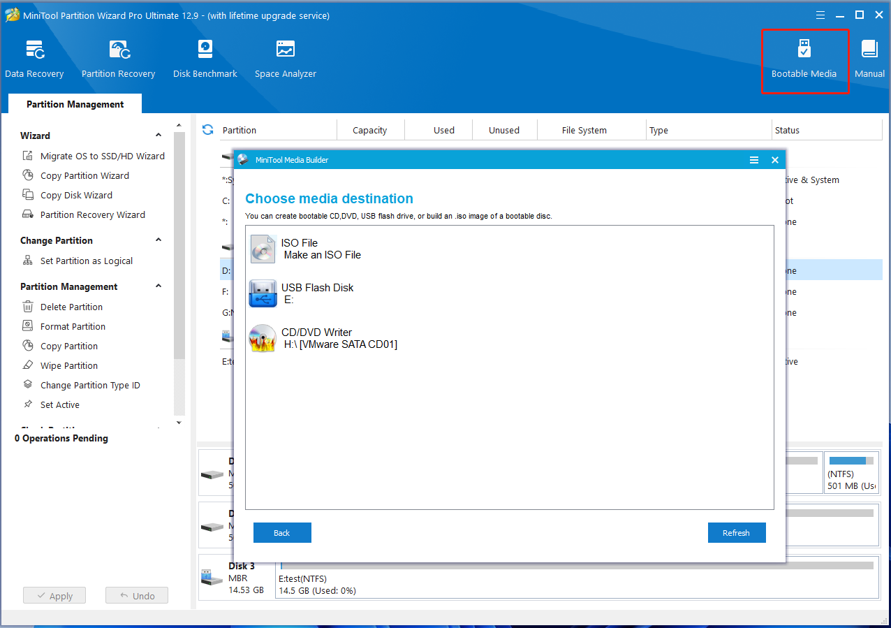Open the MiniTool Media Builder menu

[754, 160]
